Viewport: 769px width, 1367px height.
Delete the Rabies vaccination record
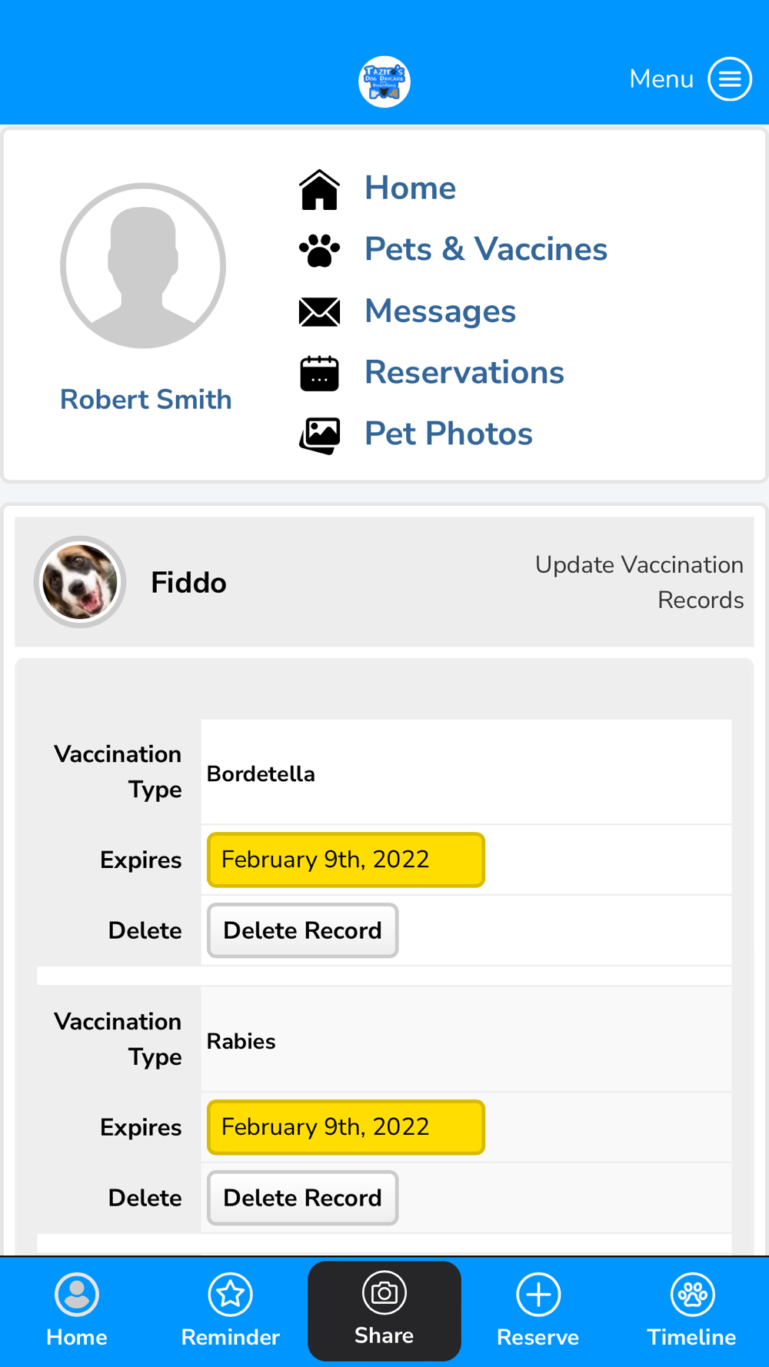[x=302, y=1198]
